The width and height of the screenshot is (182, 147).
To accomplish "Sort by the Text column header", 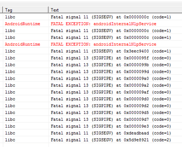I will (x=115, y=10).
